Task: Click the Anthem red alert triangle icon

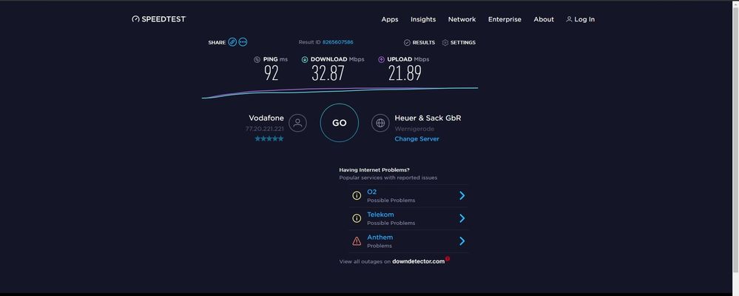Action: 357,241
